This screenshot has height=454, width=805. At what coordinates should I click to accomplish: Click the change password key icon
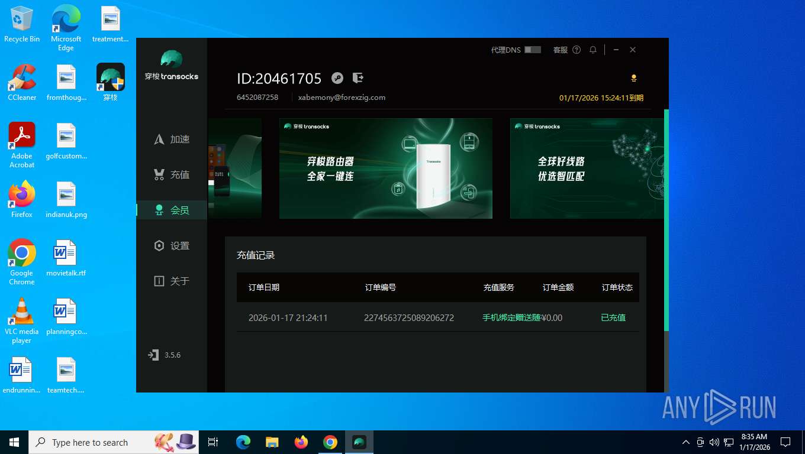point(337,78)
